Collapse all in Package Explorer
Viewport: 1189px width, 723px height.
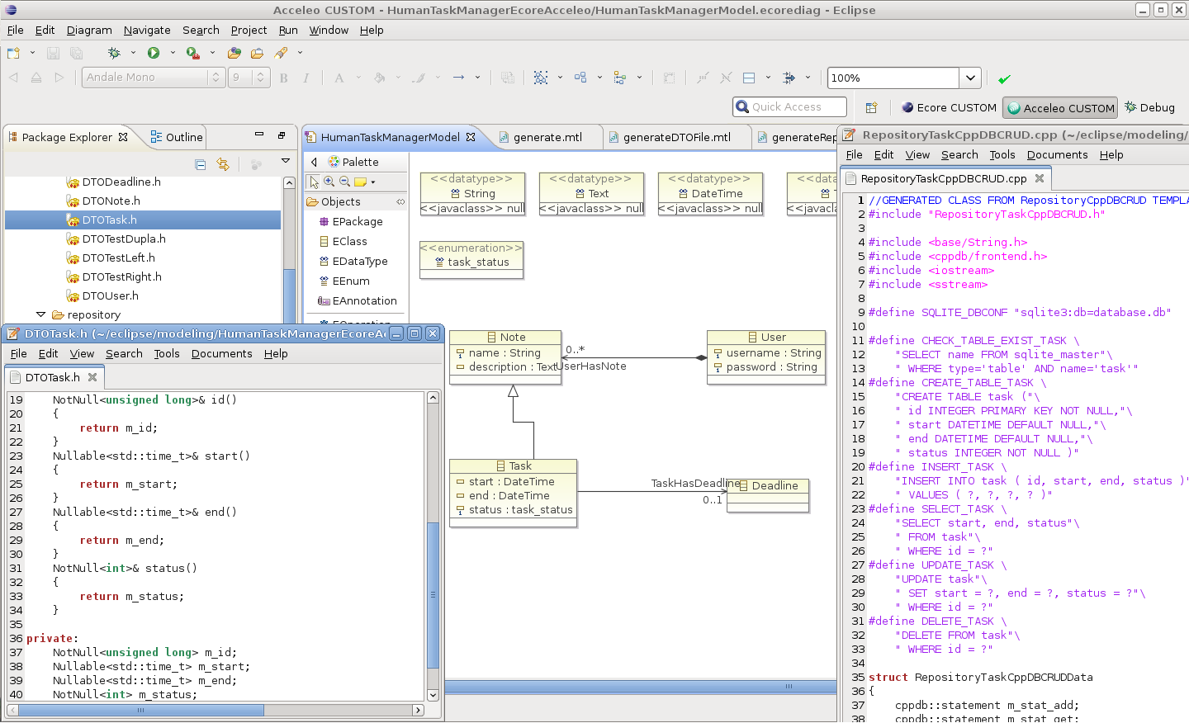coord(201,164)
